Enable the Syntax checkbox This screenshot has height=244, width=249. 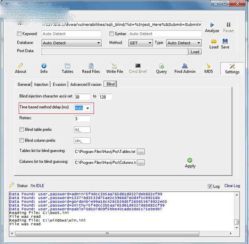[111, 34]
